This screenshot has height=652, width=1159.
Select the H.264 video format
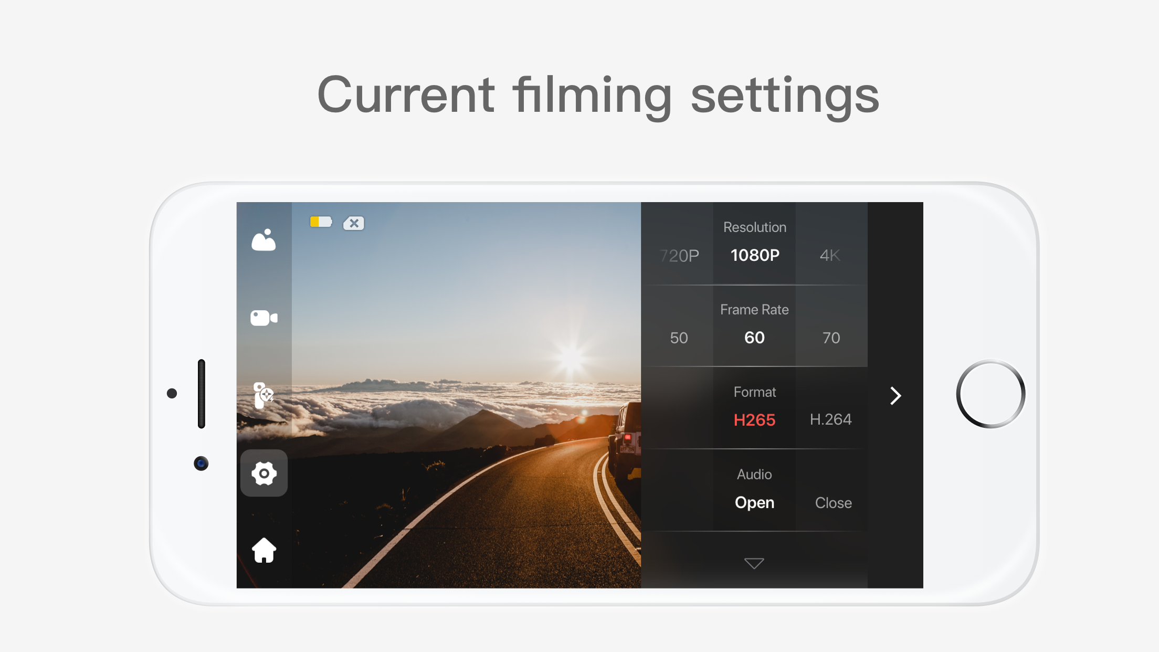click(830, 419)
